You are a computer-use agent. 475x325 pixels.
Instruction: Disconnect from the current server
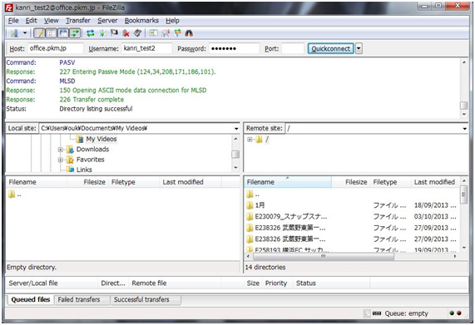click(126, 33)
